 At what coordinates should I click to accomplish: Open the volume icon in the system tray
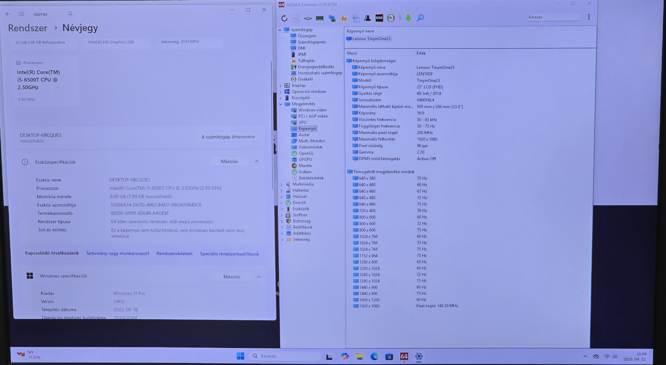(615, 356)
